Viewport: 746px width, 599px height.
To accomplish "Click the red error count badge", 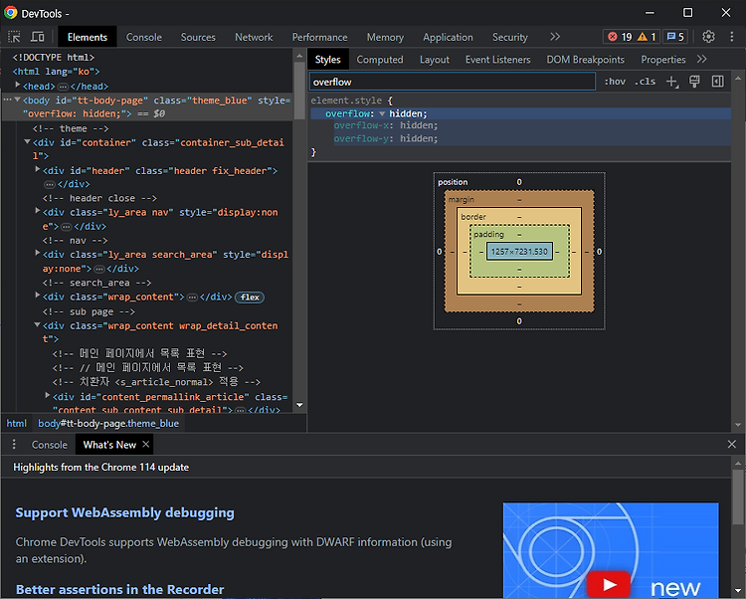I will (x=620, y=37).
